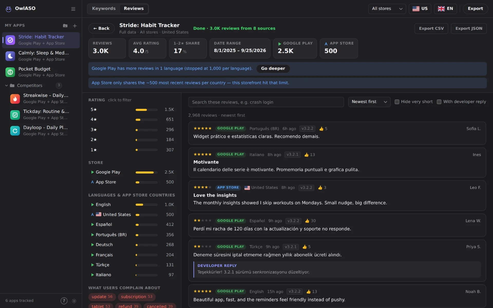Click thumbs-up icon on Ines review

coord(306,155)
